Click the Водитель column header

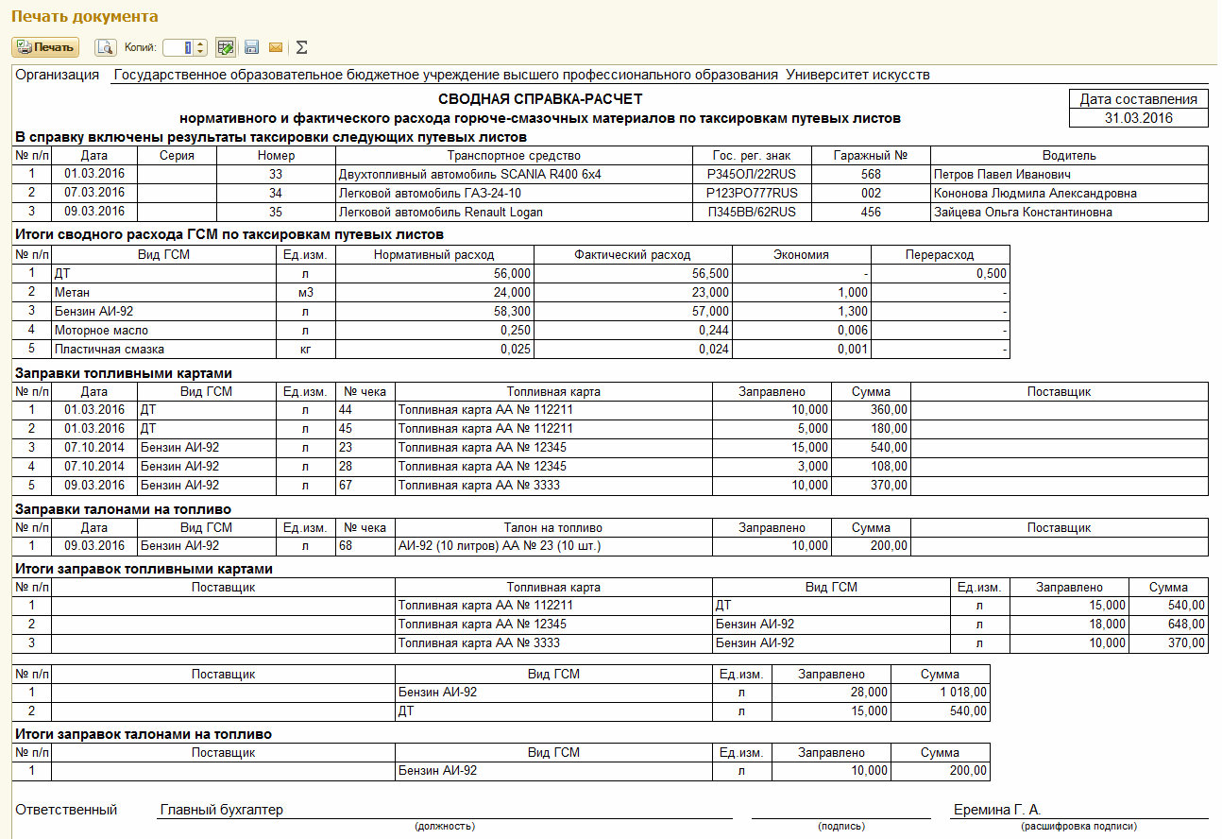[1069, 156]
